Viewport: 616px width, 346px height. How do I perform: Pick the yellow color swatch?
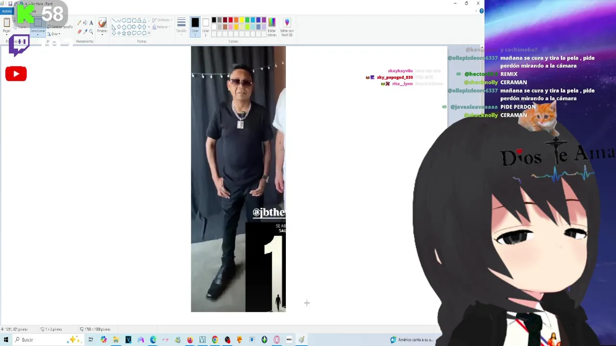pyautogui.click(x=242, y=20)
